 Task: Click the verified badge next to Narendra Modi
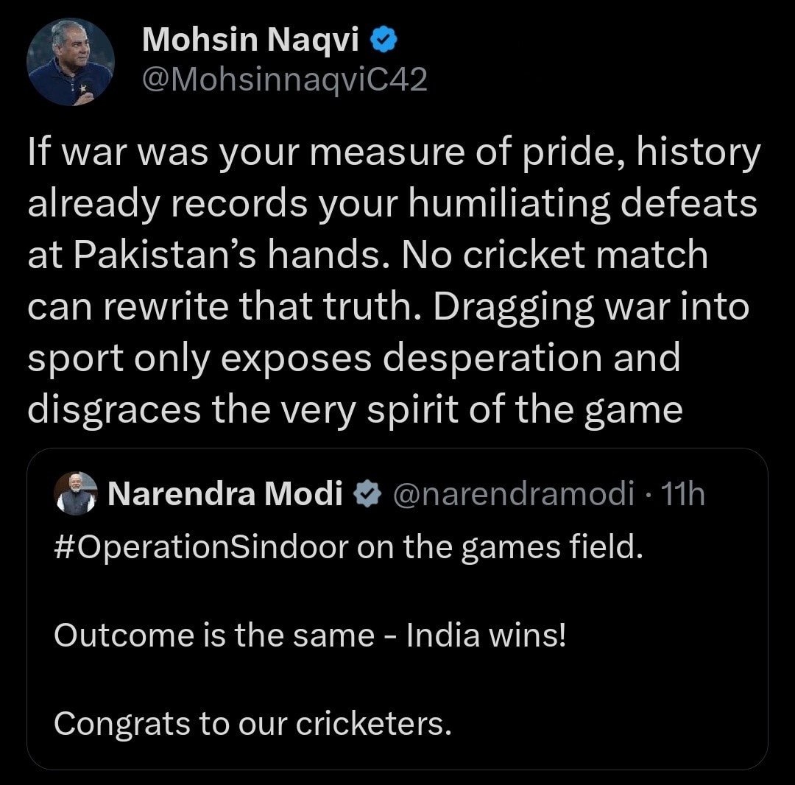366,495
